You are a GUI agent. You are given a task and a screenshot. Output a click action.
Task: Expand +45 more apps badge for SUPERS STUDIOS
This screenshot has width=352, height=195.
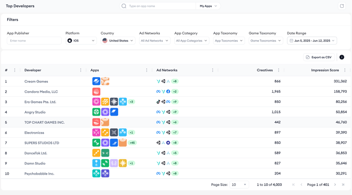132,143
